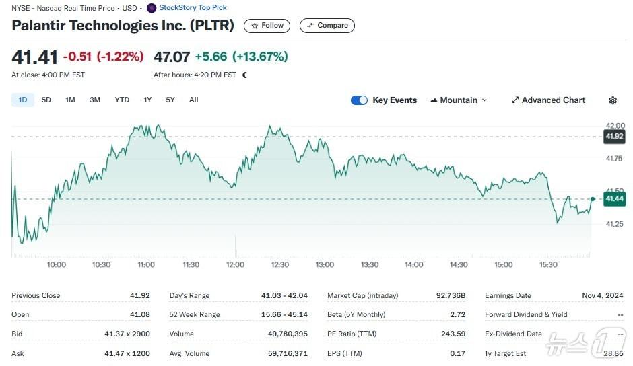This screenshot has width=633, height=366.
Task: Click the Advanced Chart expand arrows icon
Action: pos(515,100)
